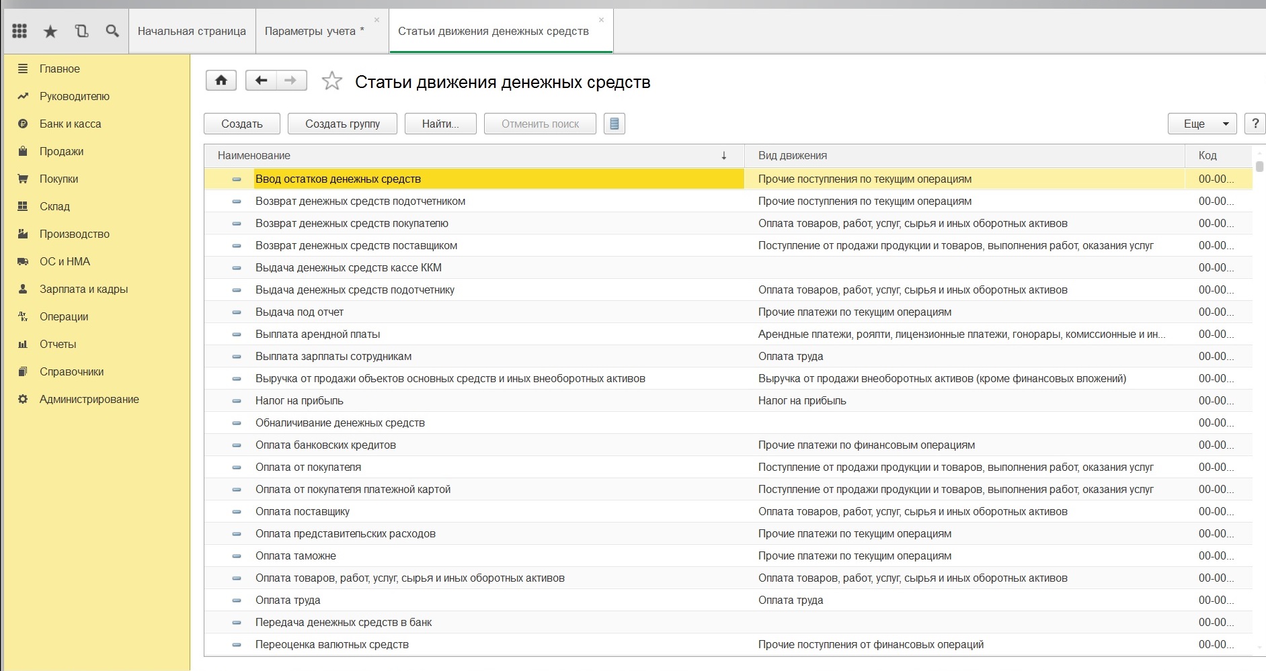Click the Зарплата и кадры person icon
Image resolution: width=1266 pixels, height=671 pixels.
coord(23,289)
